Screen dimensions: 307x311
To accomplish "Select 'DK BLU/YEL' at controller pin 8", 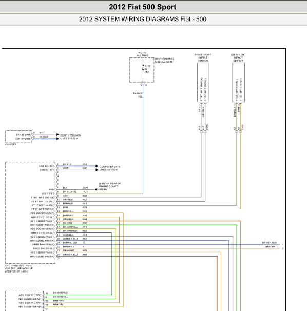I will click(70, 192).
